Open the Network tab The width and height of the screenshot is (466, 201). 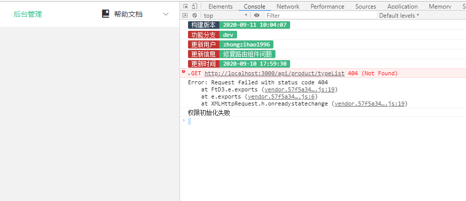coord(288,6)
